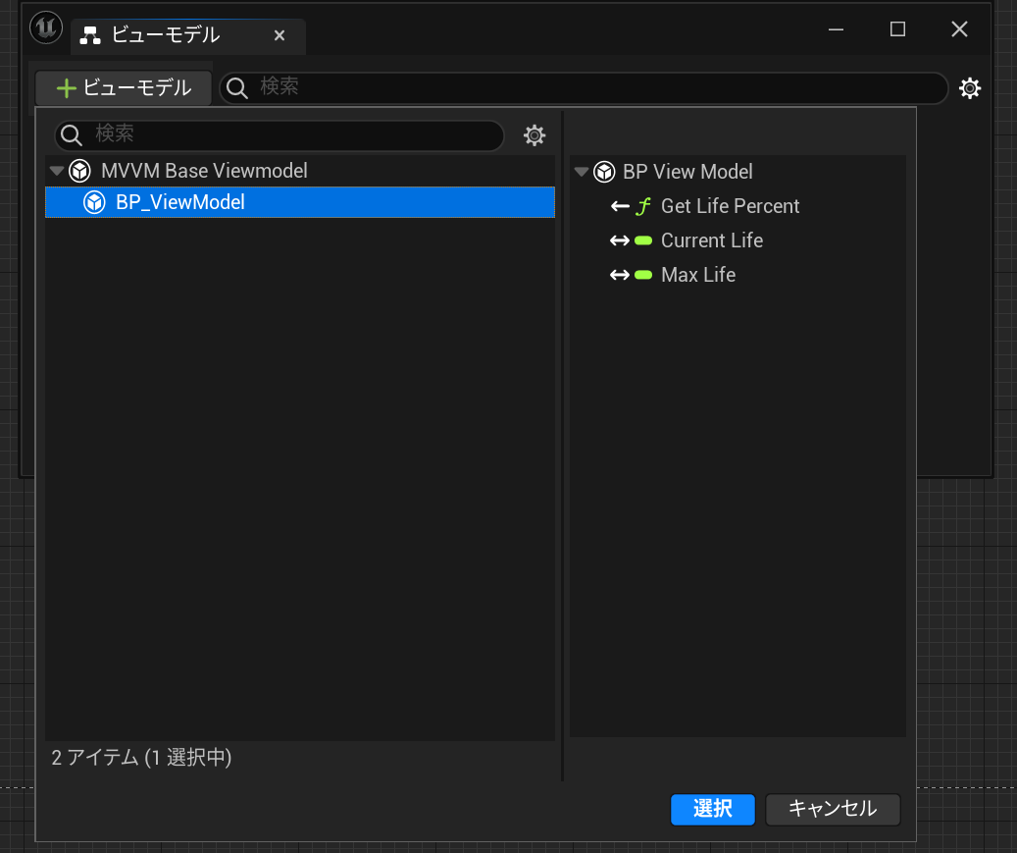This screenshot has height=853, width=1017.
Task: Focus the class picker 検索 field
Action: point(280,135)
